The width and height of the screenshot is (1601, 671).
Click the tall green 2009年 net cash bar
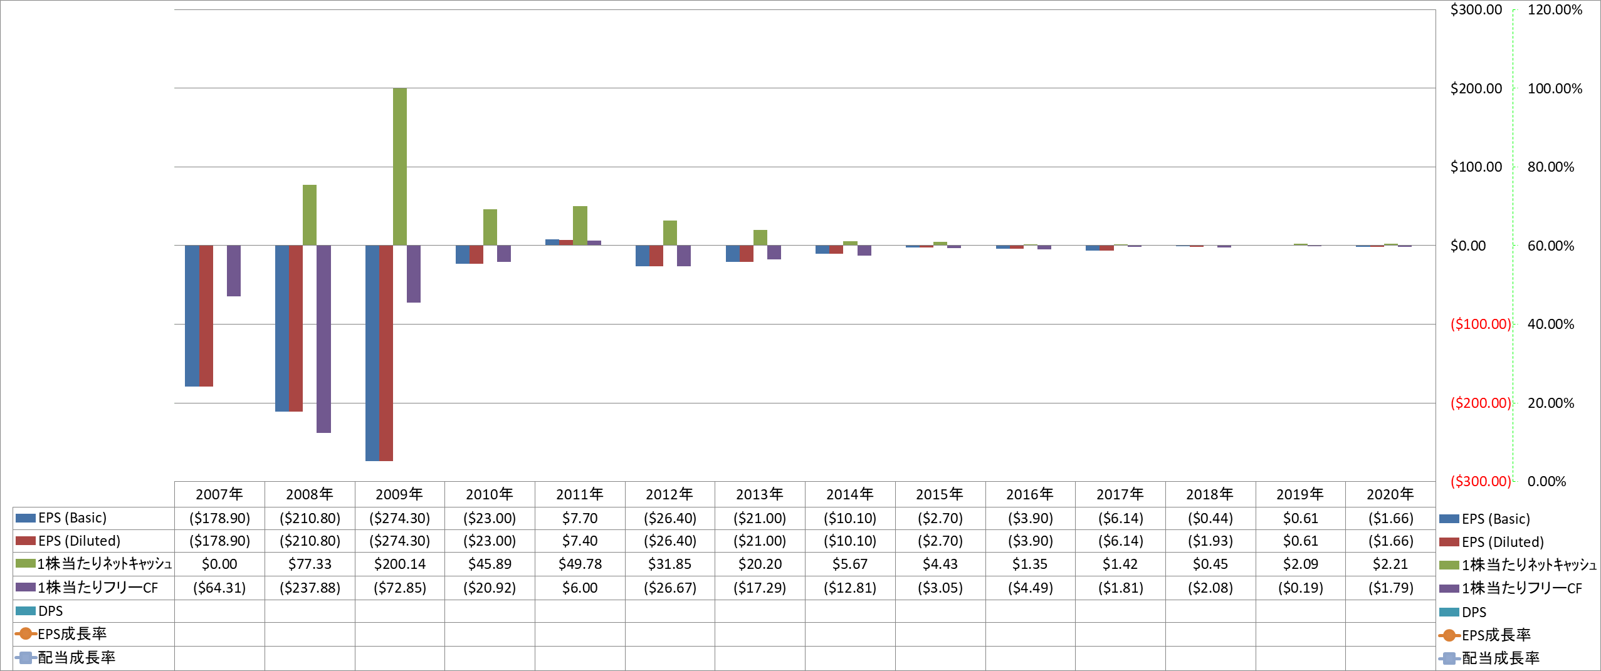(400, 167)
